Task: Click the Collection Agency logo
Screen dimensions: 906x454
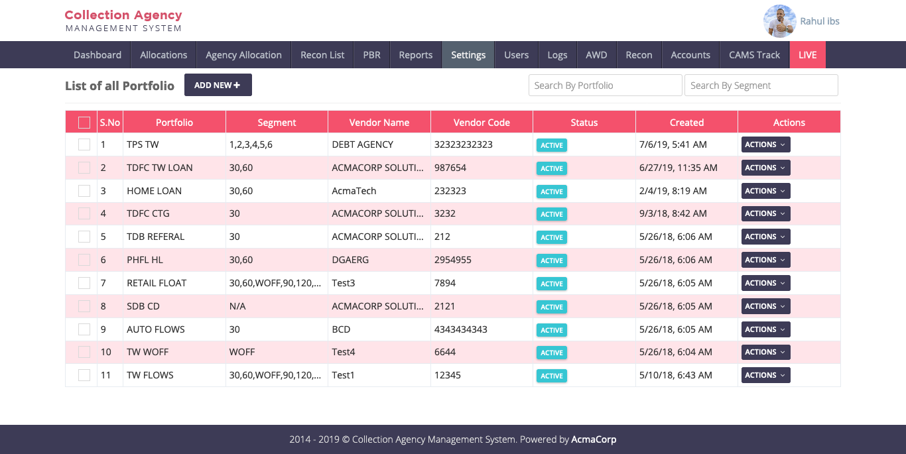Action: (123, 21)
